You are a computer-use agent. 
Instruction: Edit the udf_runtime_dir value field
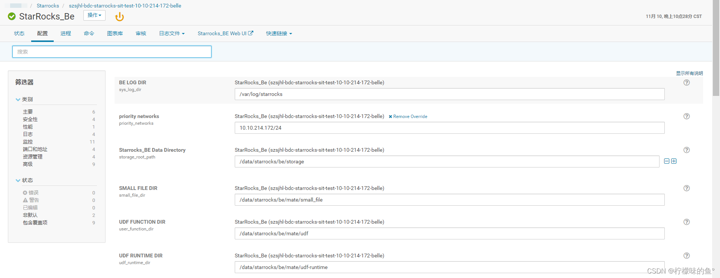pos(450,267)
